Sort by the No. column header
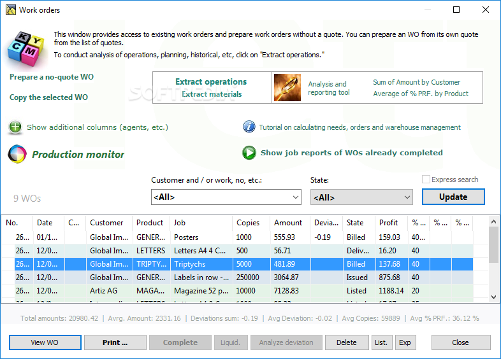This screenshot has height=359, width=501. point(17,223)
